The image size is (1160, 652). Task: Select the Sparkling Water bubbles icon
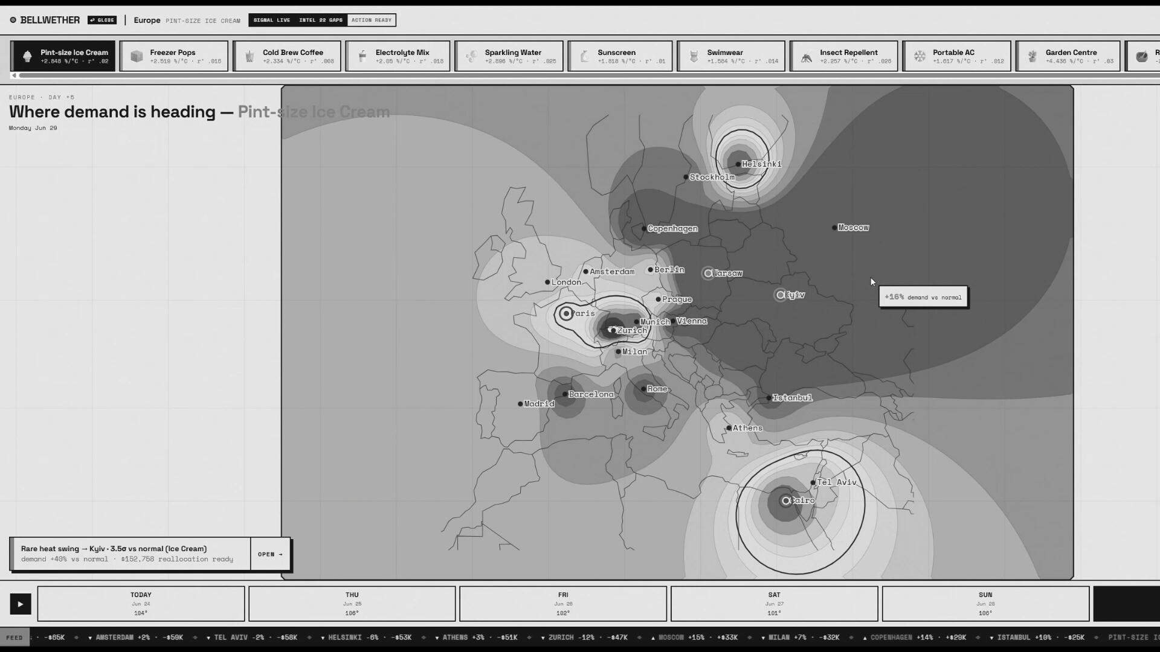coord(471,56)
